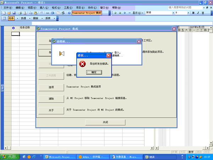Click the blue plus Show Subtasks icon
Image resolution: width=213 pixels, height=160 pixels.
125,13
